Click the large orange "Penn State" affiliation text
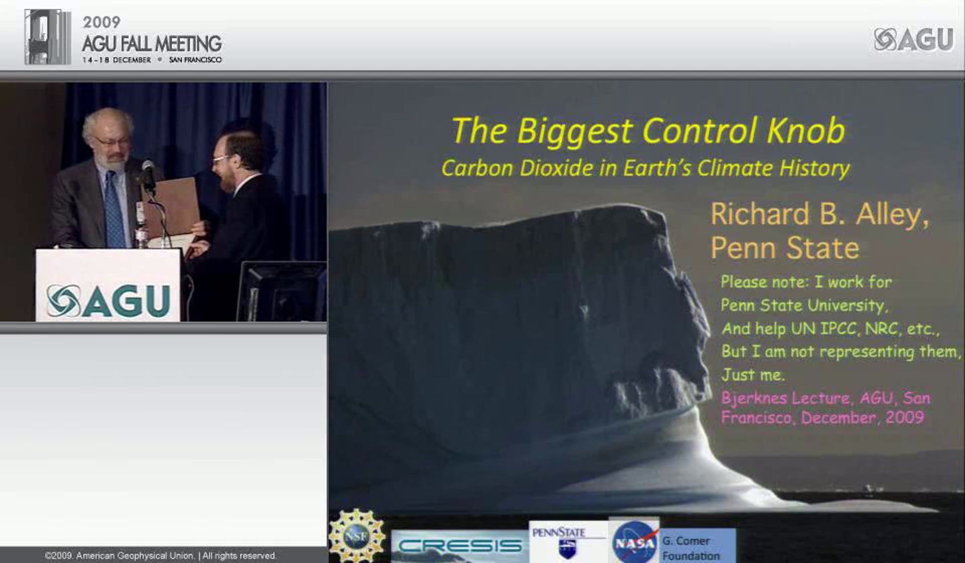 click(x=785, y=249)
